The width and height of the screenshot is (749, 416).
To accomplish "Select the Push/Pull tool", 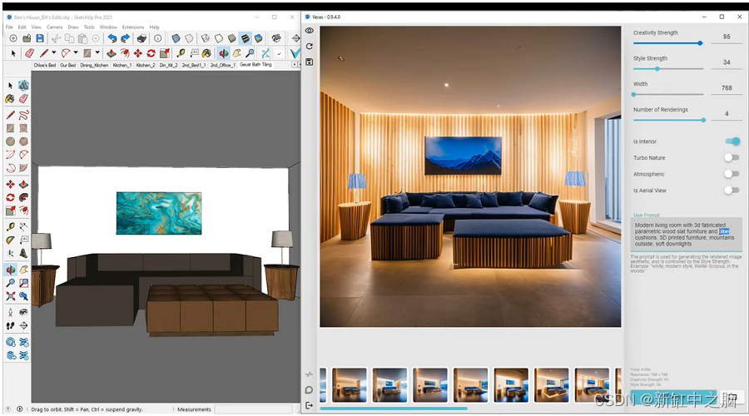I will click(x=111, y=53).
